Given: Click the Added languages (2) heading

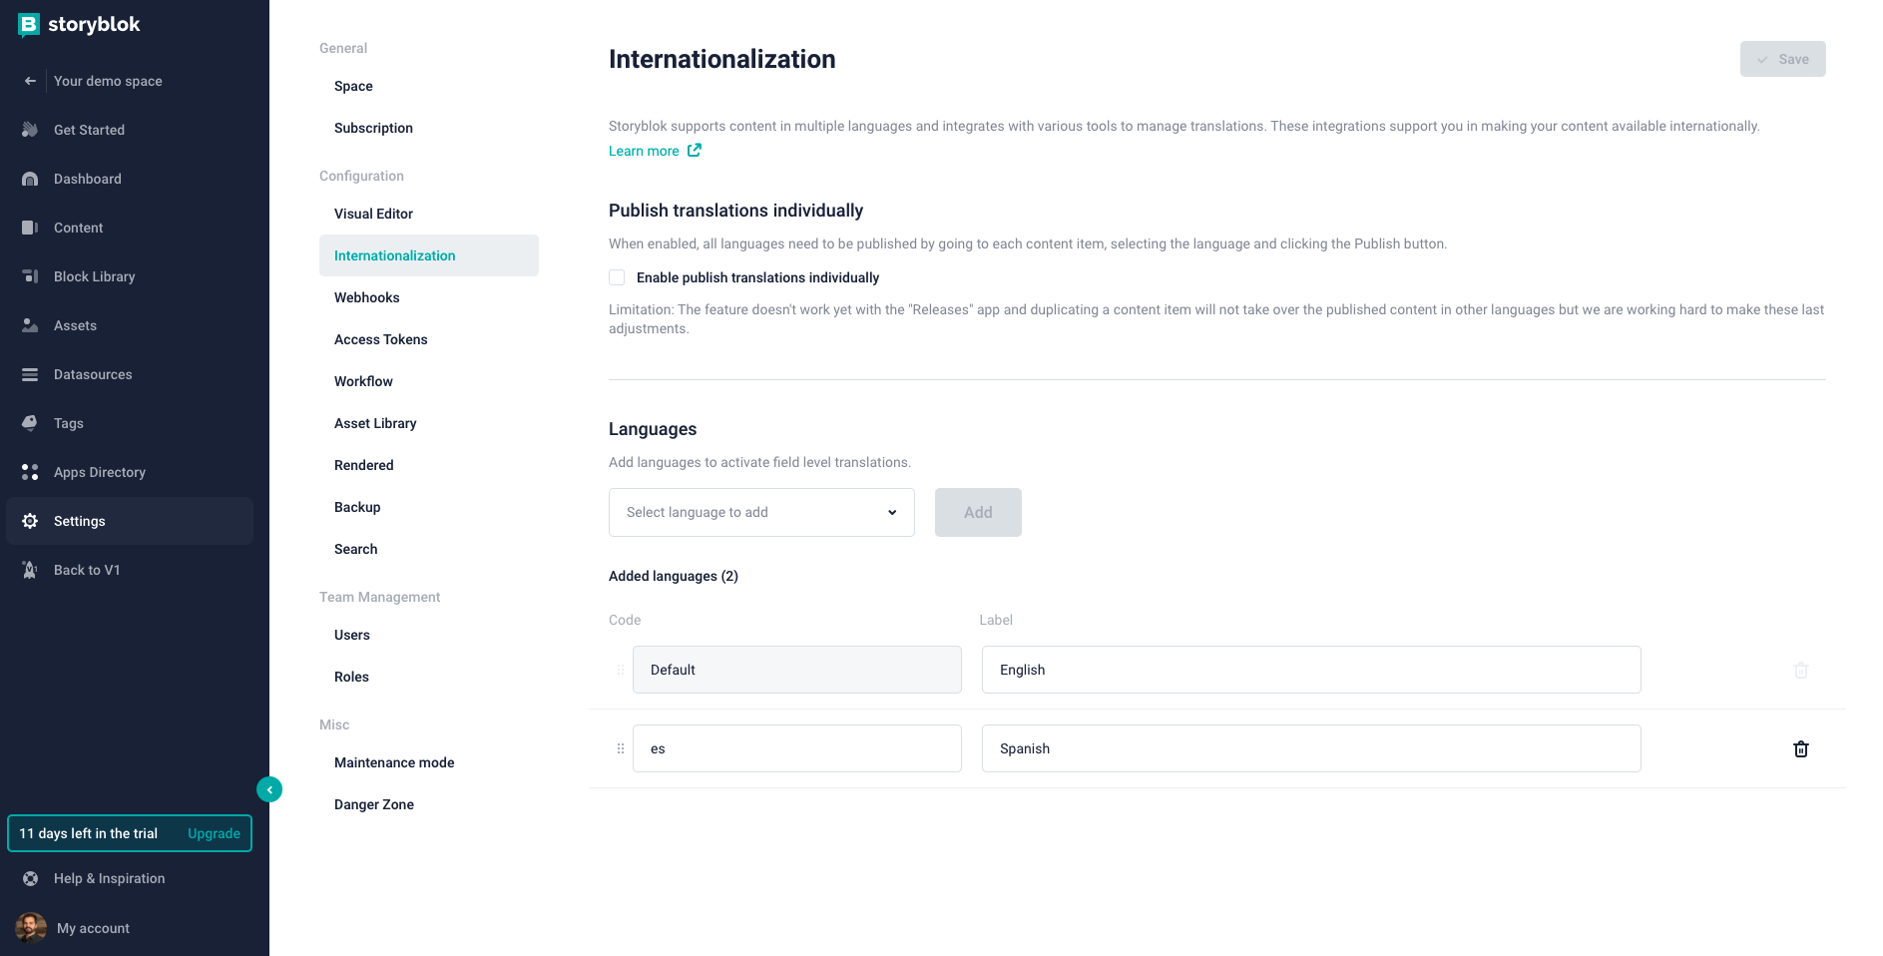Looking at the screenshot, I should [x=674, y=576].
